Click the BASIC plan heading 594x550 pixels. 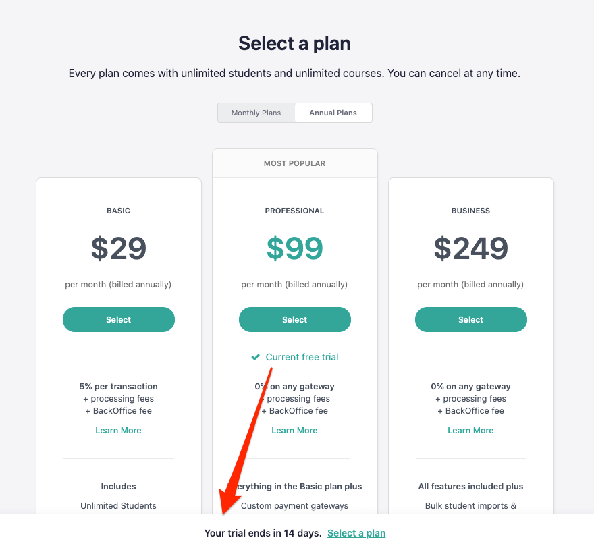[x=119, y=211]
